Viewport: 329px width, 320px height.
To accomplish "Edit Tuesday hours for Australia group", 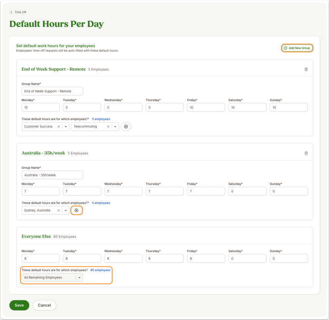I will coord(82,191).
